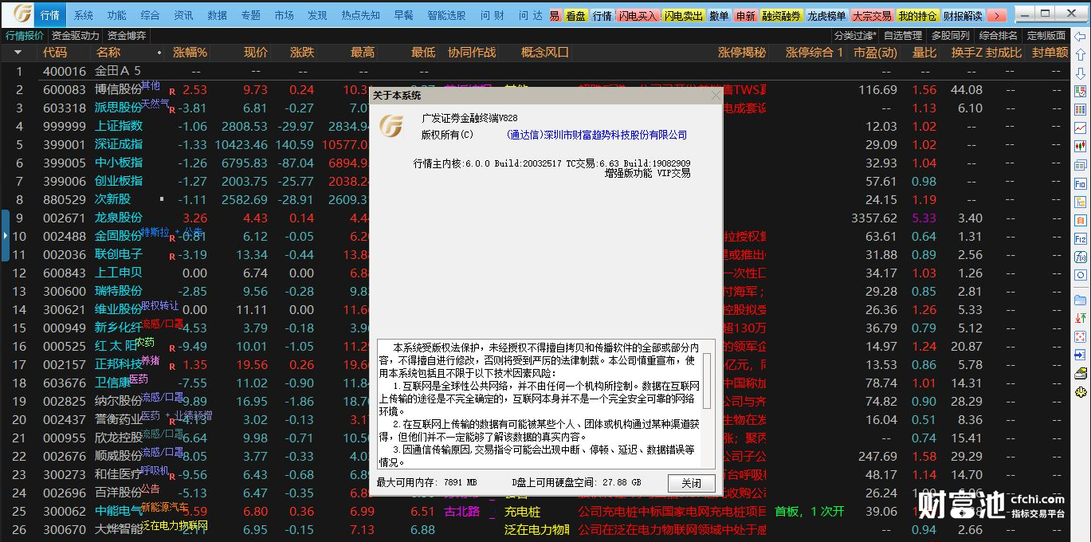This screenshot has height=542, width=1091.
Task: Switch to the 资金驱动力 tab
Action: (x=76, y=36)
